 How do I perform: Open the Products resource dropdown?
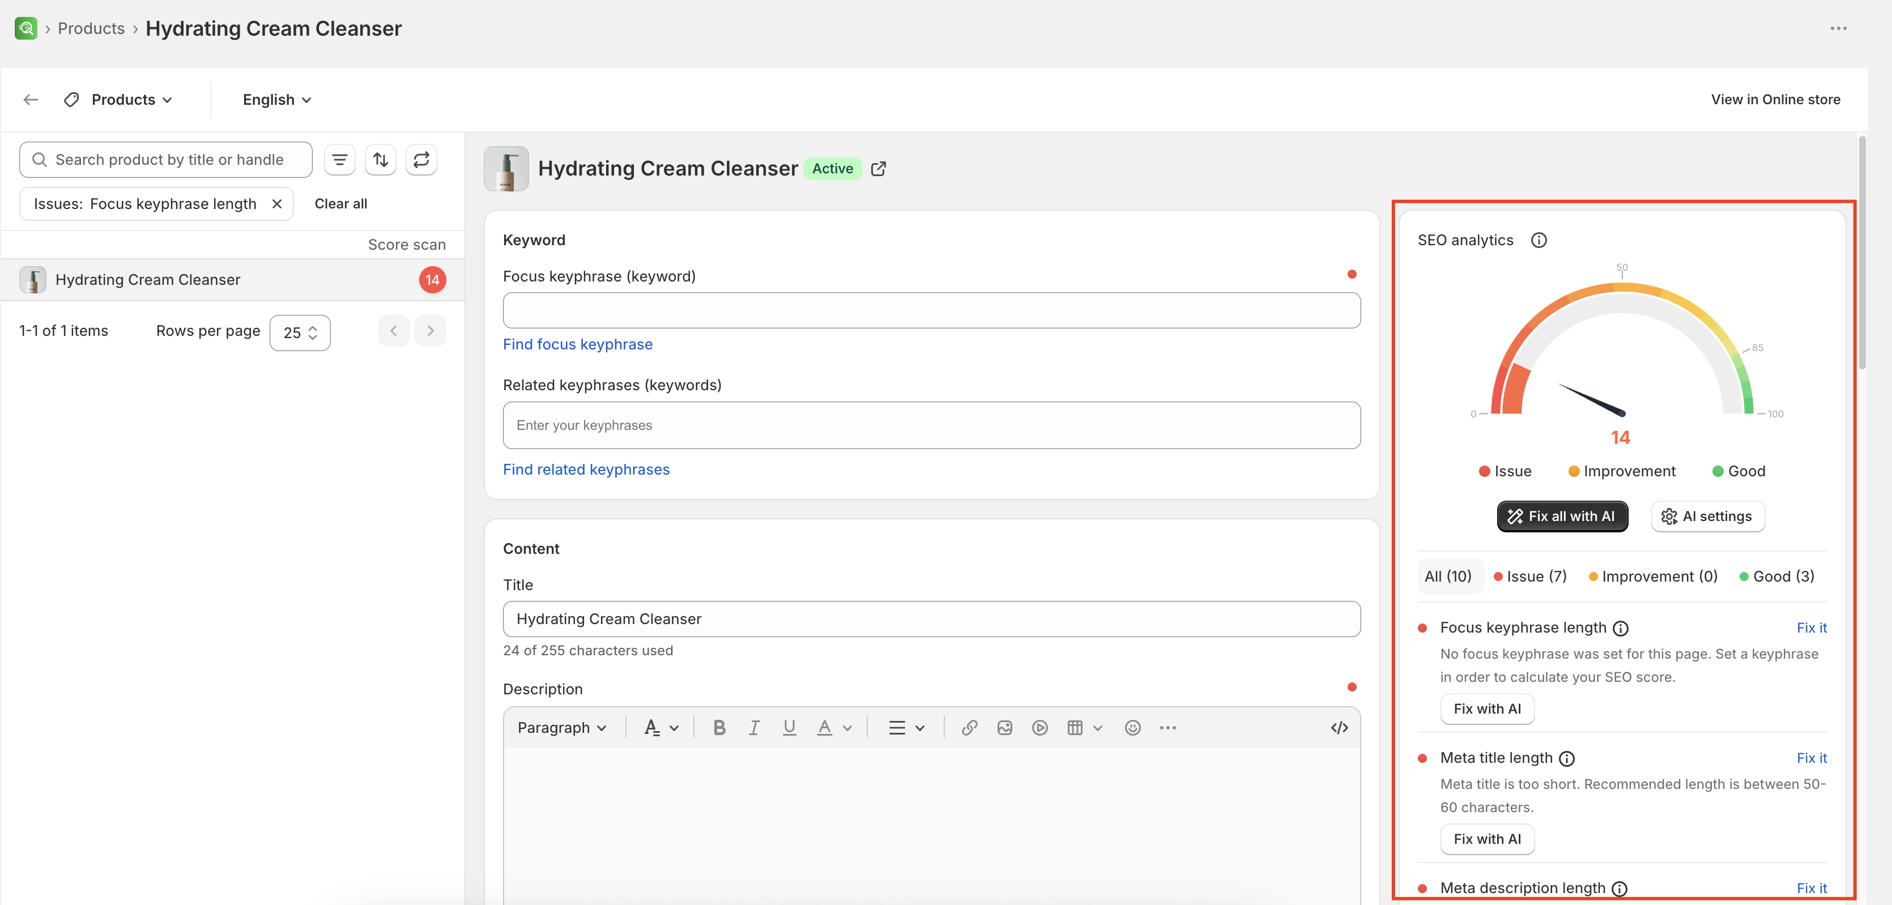point(119,99)
